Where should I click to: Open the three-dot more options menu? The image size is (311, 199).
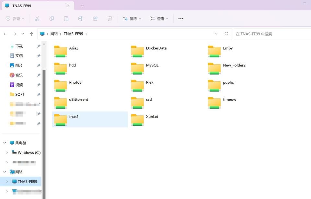[181, 19]
